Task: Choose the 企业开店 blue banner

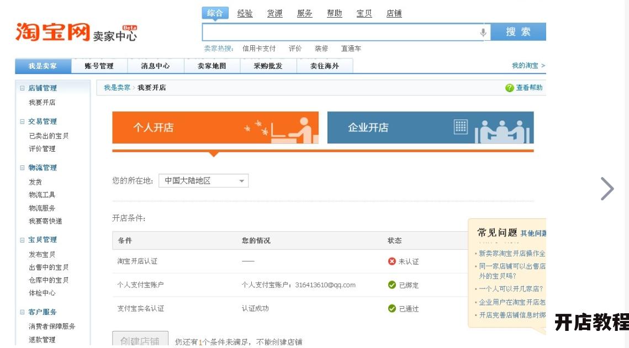Action: [x=430, y=127]
